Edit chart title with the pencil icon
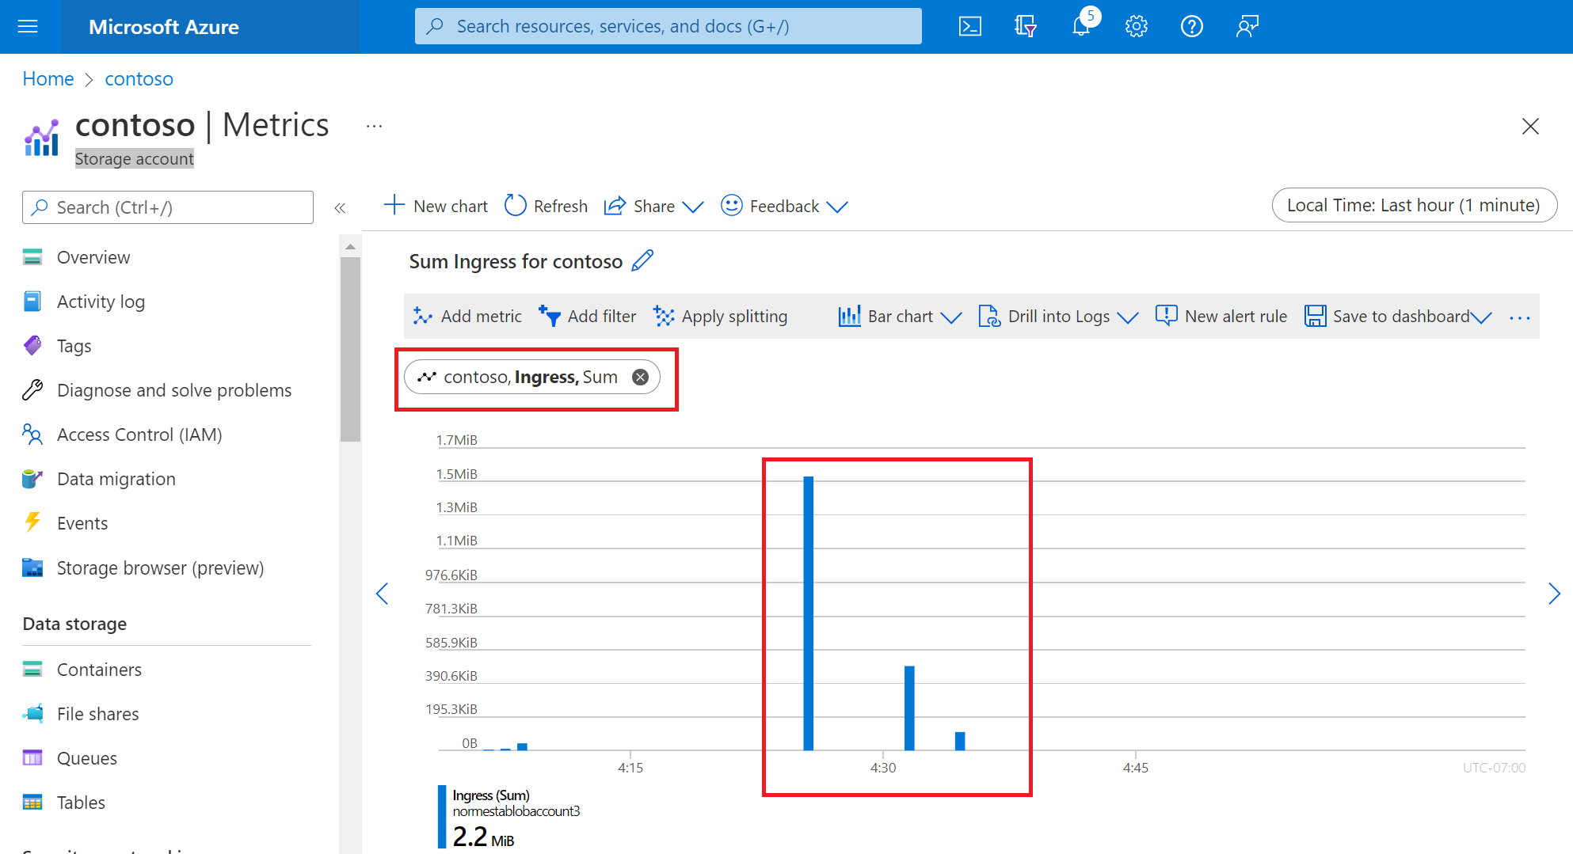Image resolution: width=1573 pixels, height=854 pixels. pos(642,260)
